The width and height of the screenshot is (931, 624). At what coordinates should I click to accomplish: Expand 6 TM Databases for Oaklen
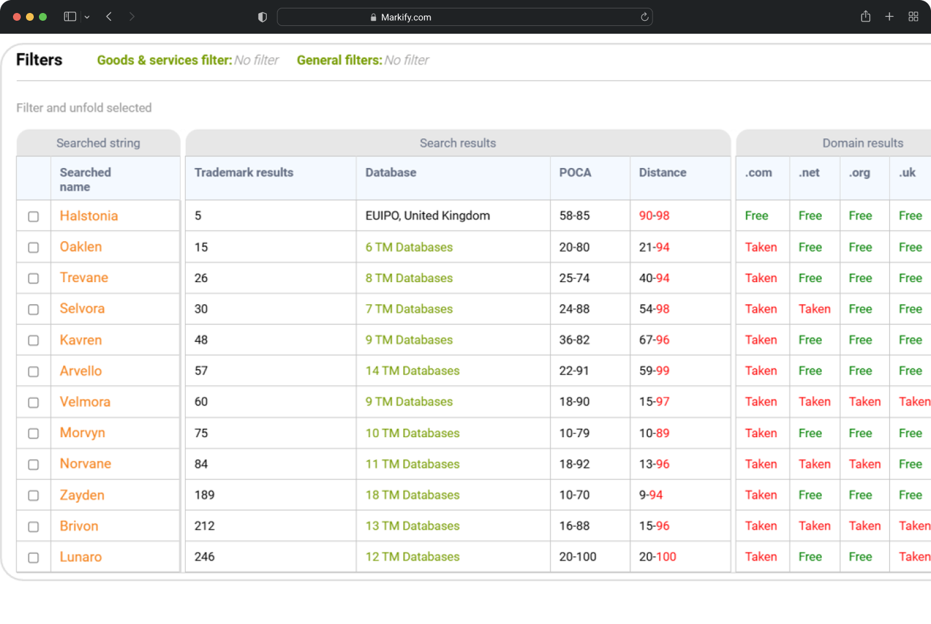[x=409, y=247]
